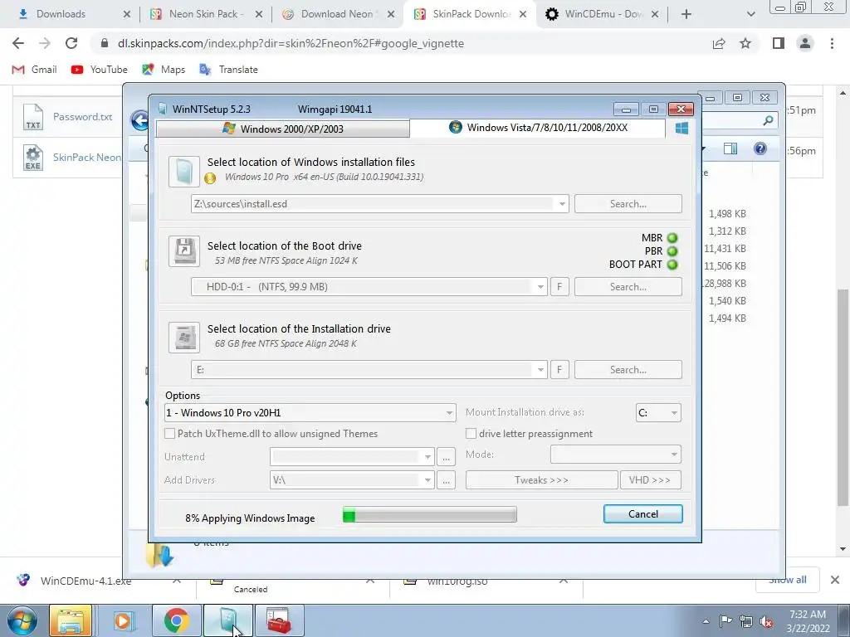Expand the install.esd path dropdown
Screen dimensions: 850x637
(562, 204)
